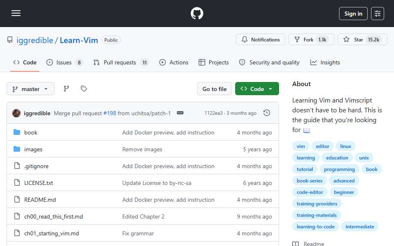
Task: Open the Projects tab
Action: click(x=213, y=62)
